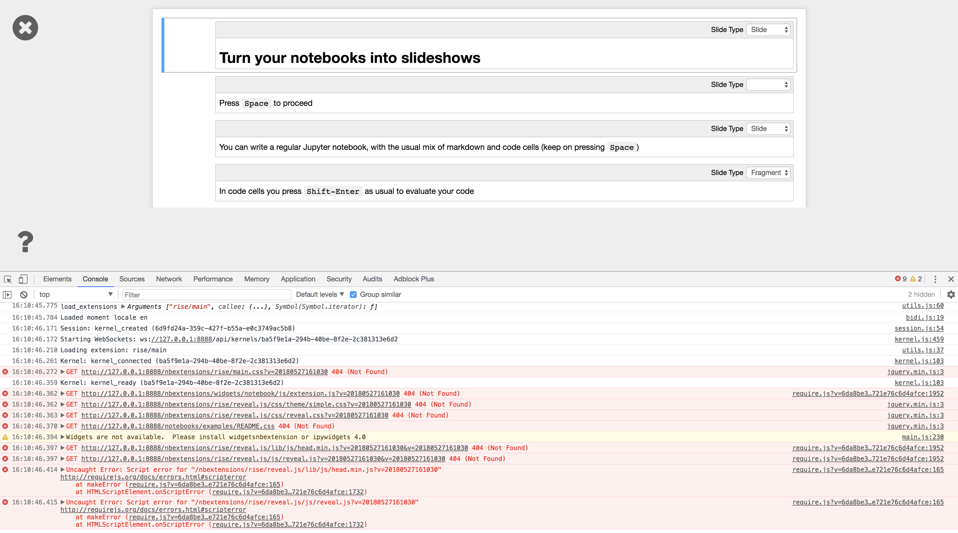This screenshot has height=533, width=958.
Task: Open the 'top' JavaScript context dropdown
Action: tap(76, 295)
